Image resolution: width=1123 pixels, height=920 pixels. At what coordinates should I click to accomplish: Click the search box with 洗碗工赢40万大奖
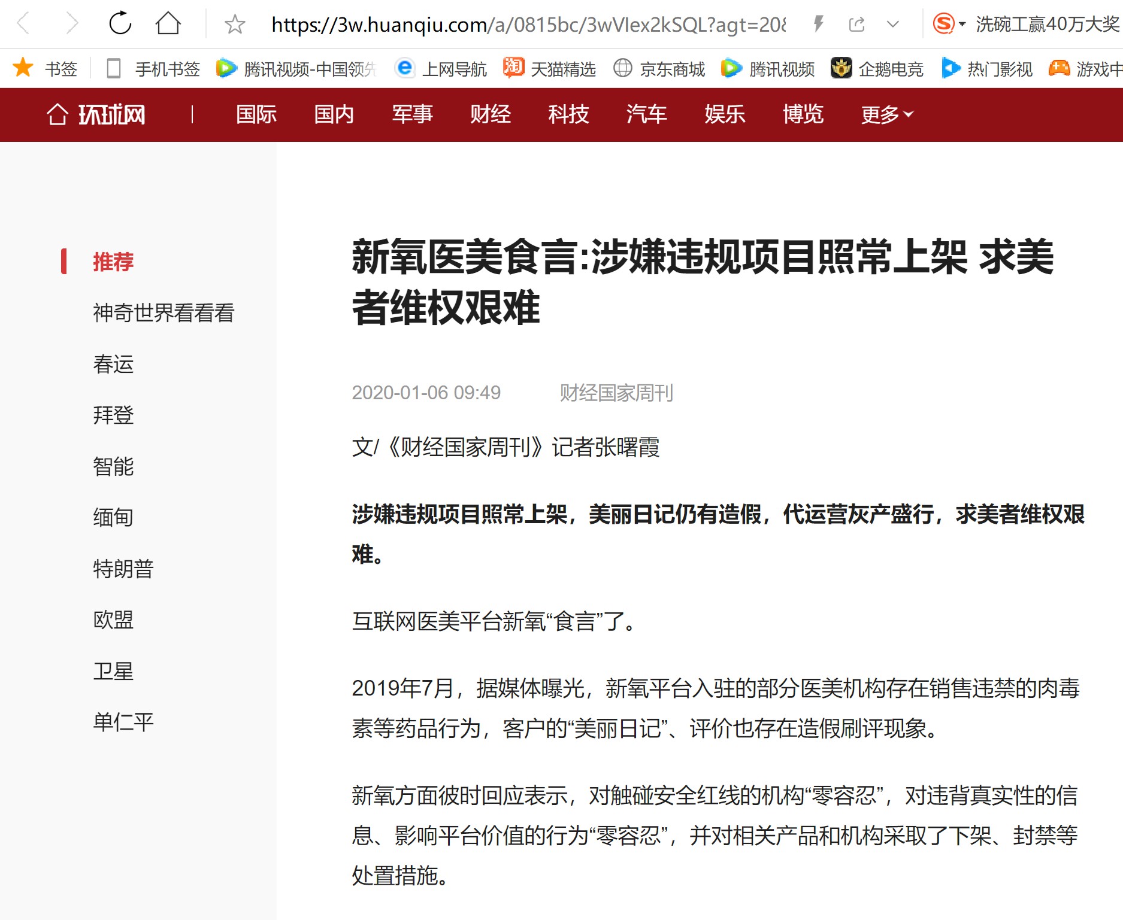click(x=1047, y=24)
